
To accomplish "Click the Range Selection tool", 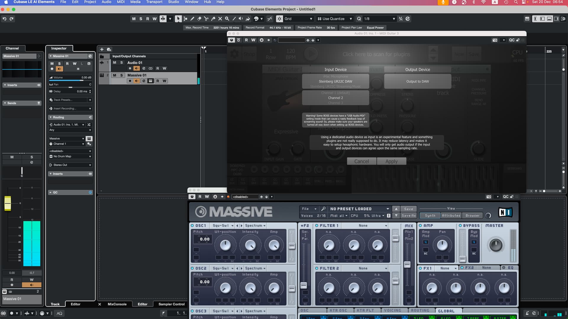I will point(185,19).
